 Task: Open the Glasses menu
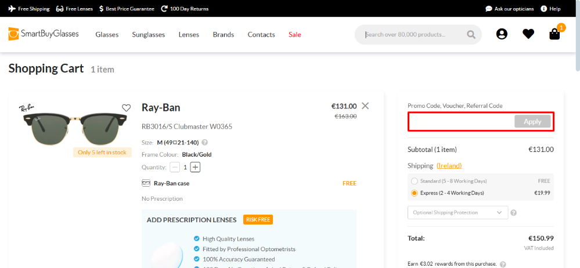(107, 35)
